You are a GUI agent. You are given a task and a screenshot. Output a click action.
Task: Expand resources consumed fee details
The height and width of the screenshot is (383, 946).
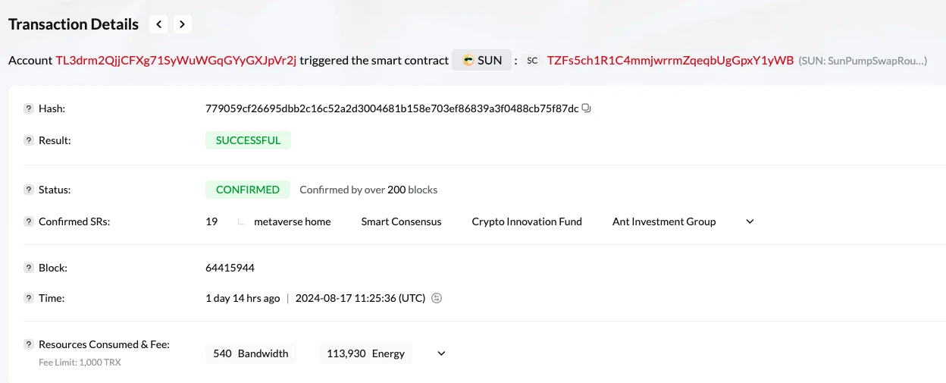coord(441,353)
